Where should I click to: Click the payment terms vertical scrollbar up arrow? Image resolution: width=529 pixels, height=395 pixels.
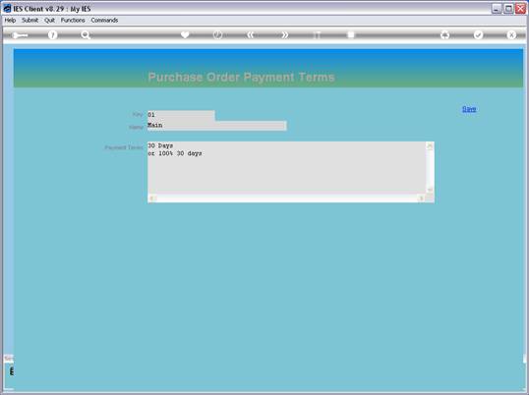[430, 145]
